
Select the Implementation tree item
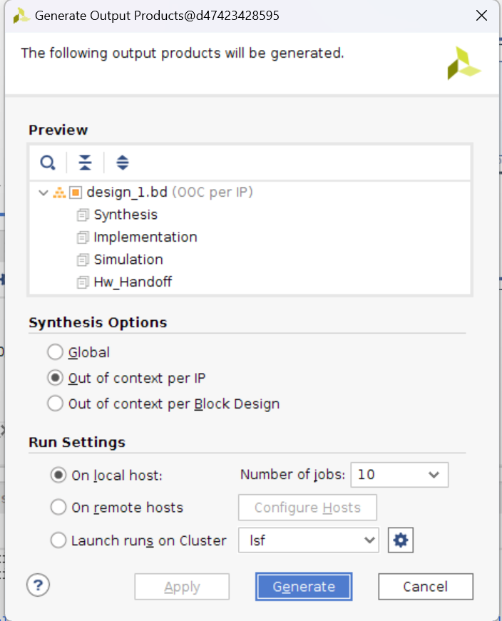click(x=145, y=237)
